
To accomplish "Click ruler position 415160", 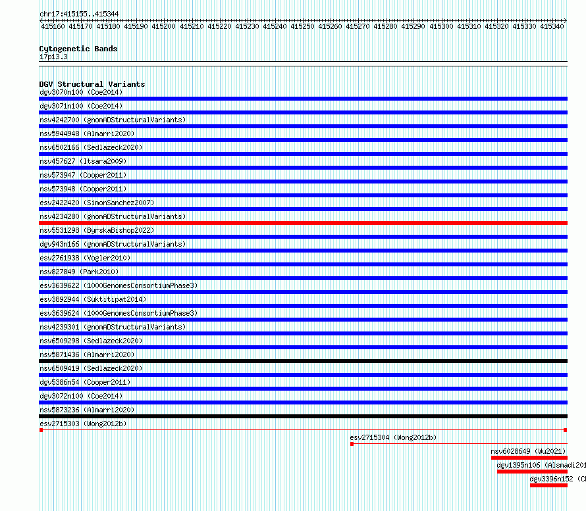I will tap(53, 26).
